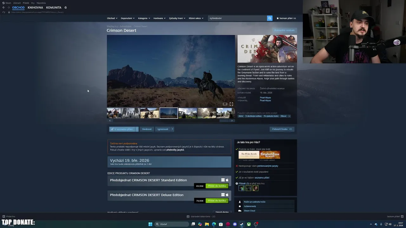
Task: Open the wishlist button dropdown arrow
Action: (137, 129)
